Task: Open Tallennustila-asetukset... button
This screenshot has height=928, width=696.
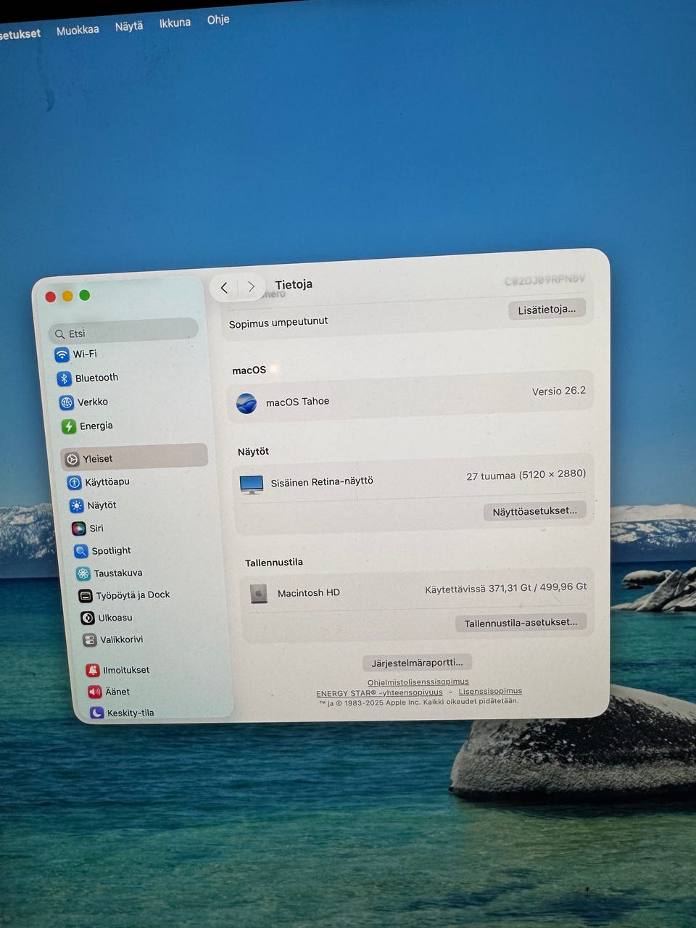Action: [521, 623]
